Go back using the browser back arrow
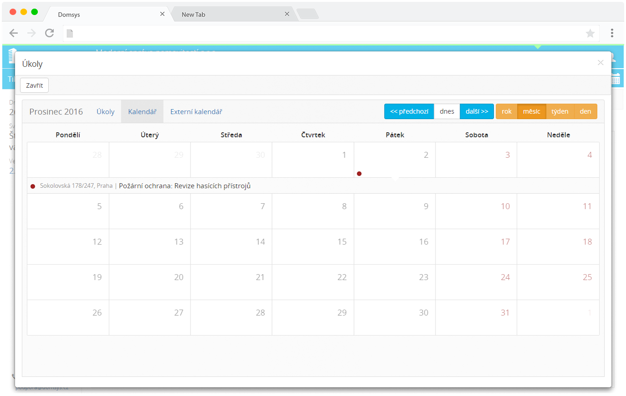626x396 pixels. pyautogui.click(x=14, y=33)
